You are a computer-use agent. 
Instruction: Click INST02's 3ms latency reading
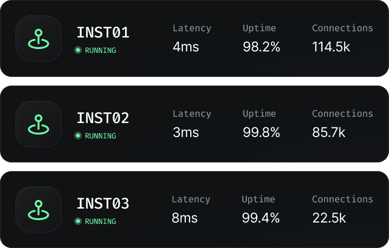(x=185, y=133)
